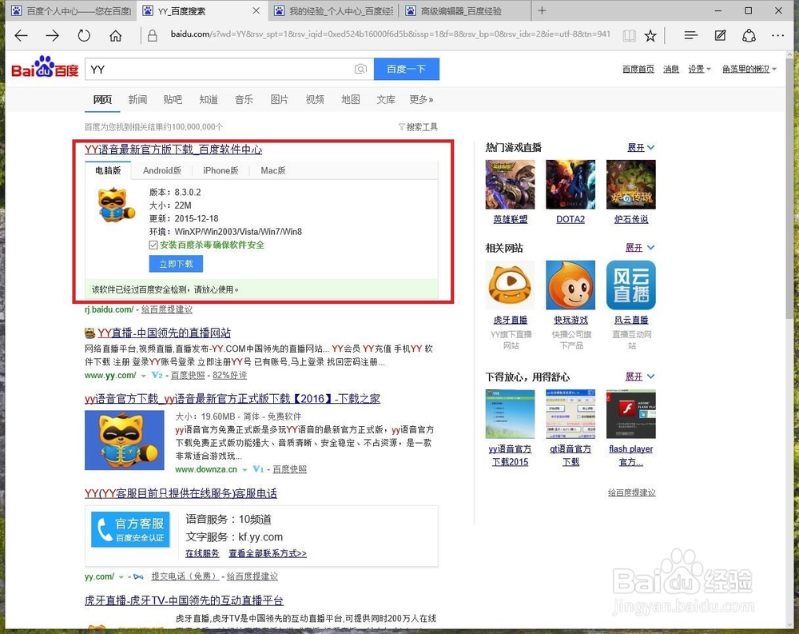
Task: Open the Web Note pen icon
Action: (720, 35)
